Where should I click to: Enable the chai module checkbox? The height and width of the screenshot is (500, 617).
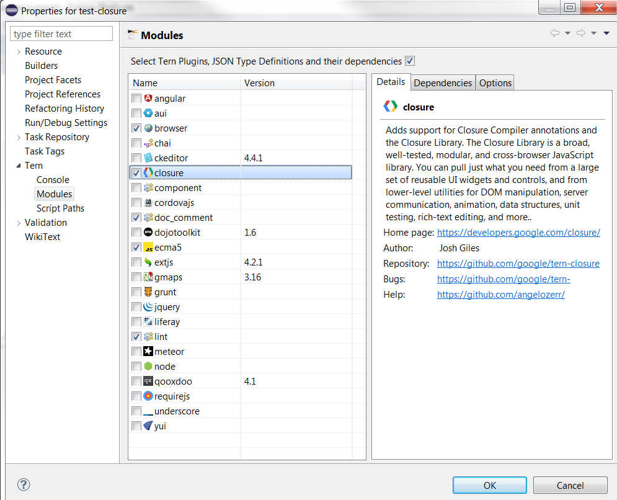pyautogui.click(x=135, y=143)
